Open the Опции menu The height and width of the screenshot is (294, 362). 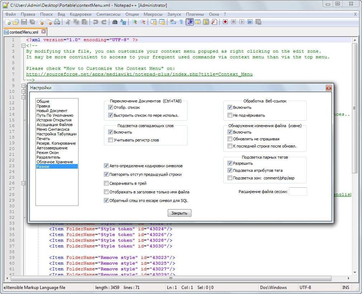[132, 14]
